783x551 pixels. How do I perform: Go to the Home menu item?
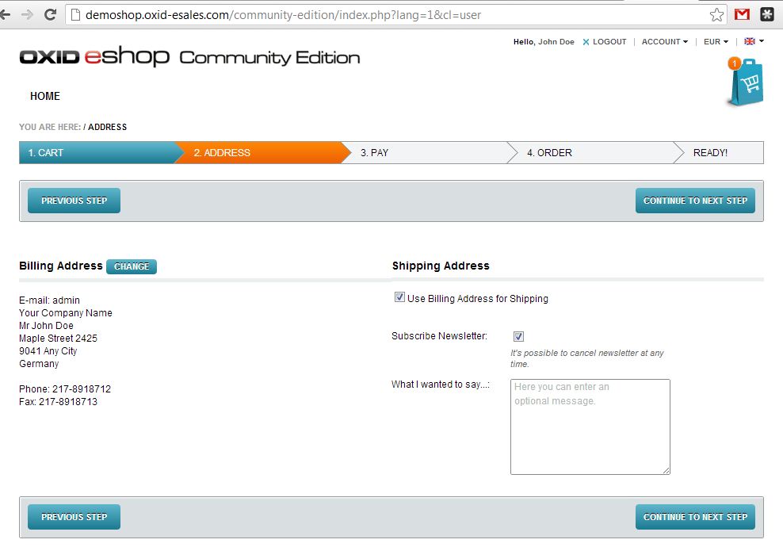coord(45,96)
